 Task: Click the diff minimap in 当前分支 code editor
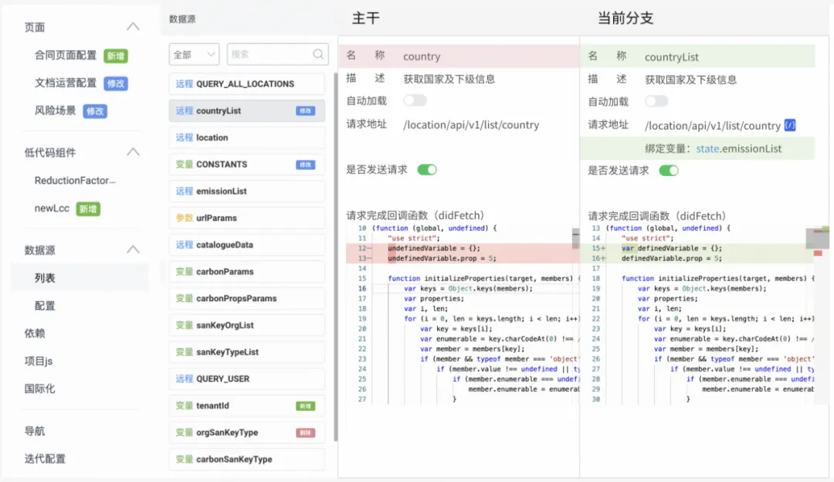click(817, 239)
